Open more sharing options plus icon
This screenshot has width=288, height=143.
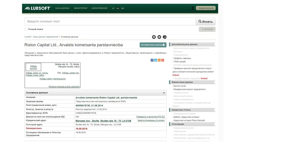pos(162,60)
